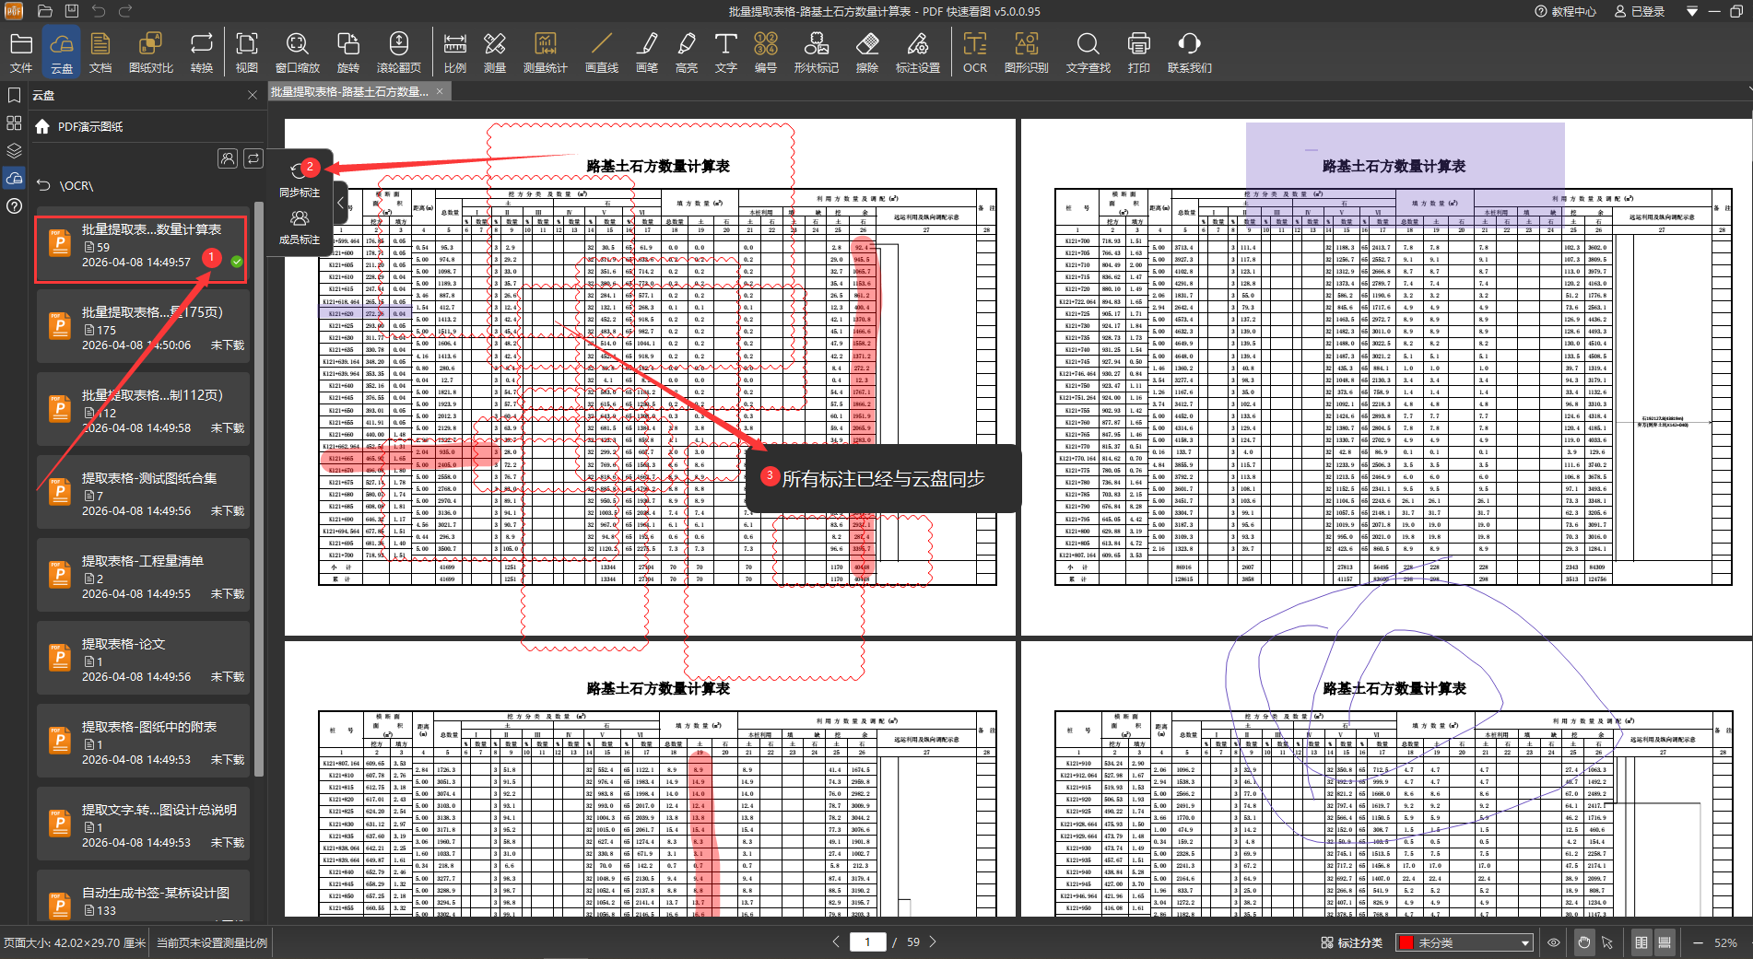Open the OCR tool in the toolbar
The width and height of the screenshot is (1753, 959).
click(974, 52)
